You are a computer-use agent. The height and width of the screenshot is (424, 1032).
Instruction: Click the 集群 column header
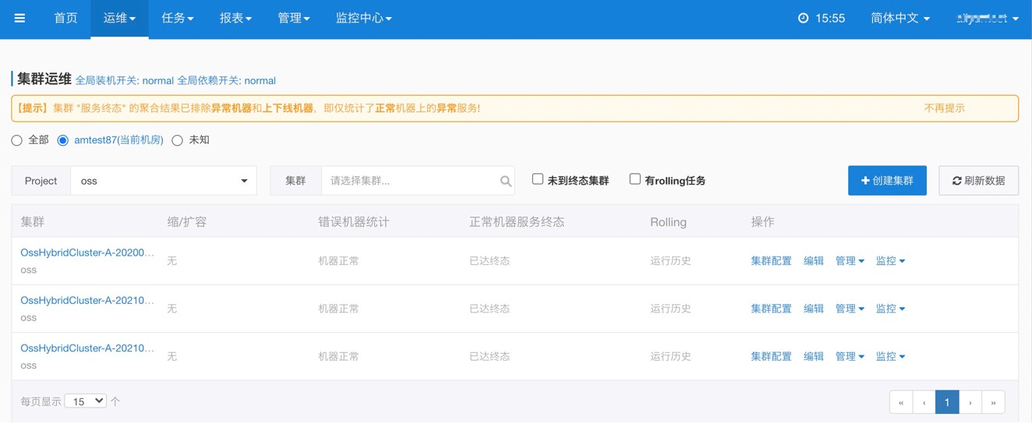coord(33,222)
